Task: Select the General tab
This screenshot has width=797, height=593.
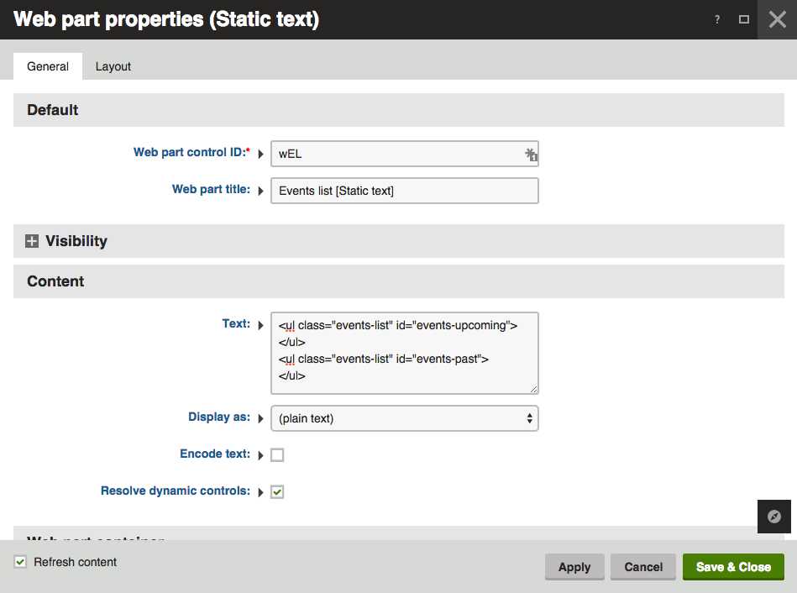Action: coord(48,66)
